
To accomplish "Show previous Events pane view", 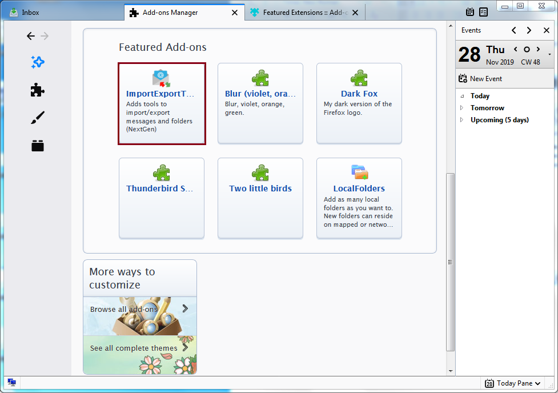I will click(x=514, y=30).
